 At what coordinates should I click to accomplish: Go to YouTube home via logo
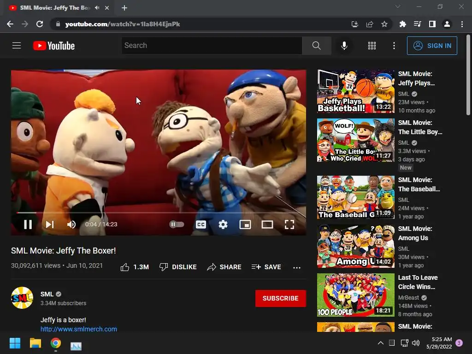click(x=54, y=46)
